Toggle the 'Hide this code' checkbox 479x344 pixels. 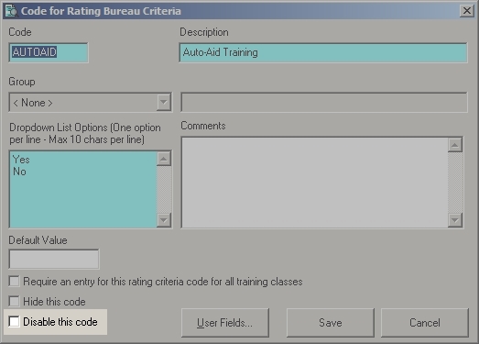click(x=14, y=302)
